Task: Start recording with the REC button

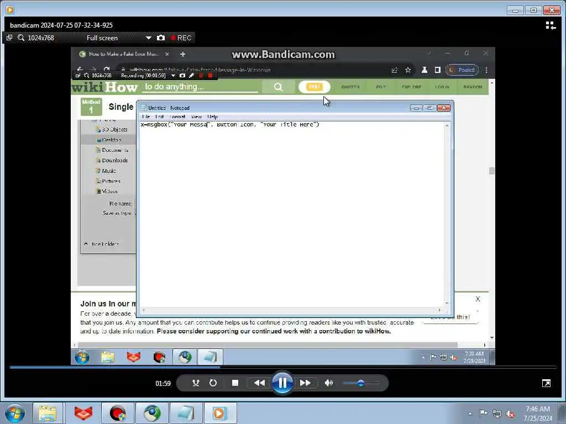Action: [x=181, y=38]
